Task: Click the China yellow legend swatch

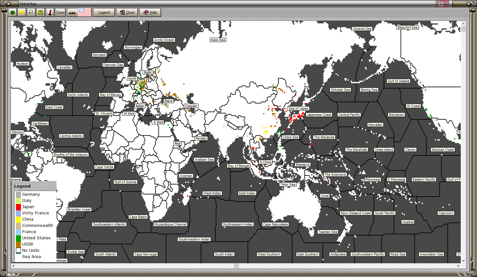Action: pyautogui.click(x=18, y=219)
